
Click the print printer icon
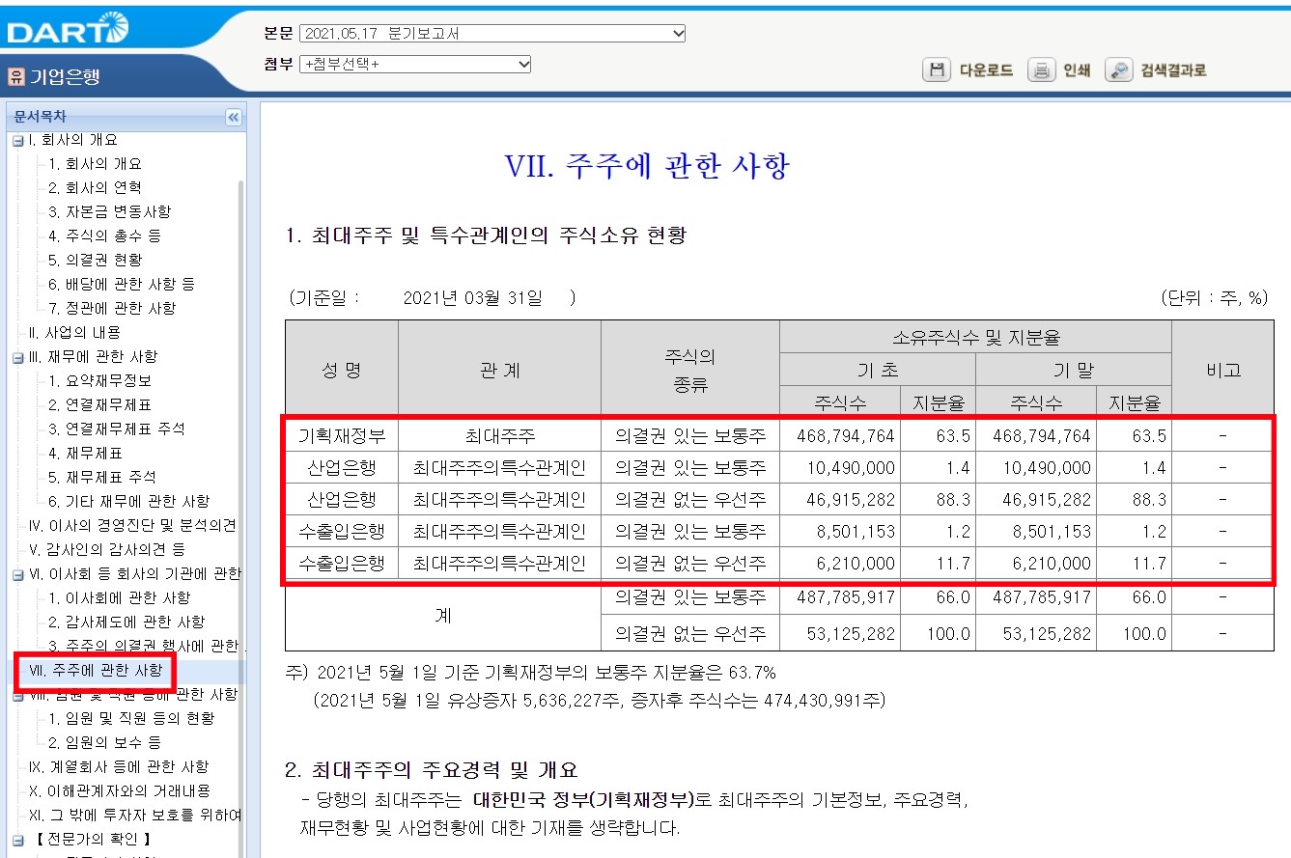pyautogui.click(x=1041, y=70)
